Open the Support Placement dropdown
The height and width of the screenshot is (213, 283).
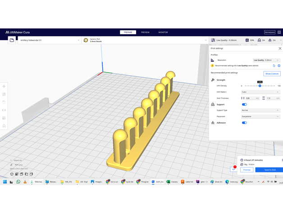(261, 116)
